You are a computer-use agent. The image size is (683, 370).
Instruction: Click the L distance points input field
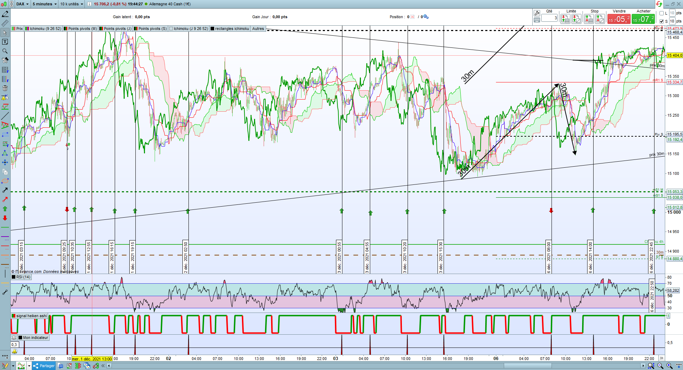point(672,13)
